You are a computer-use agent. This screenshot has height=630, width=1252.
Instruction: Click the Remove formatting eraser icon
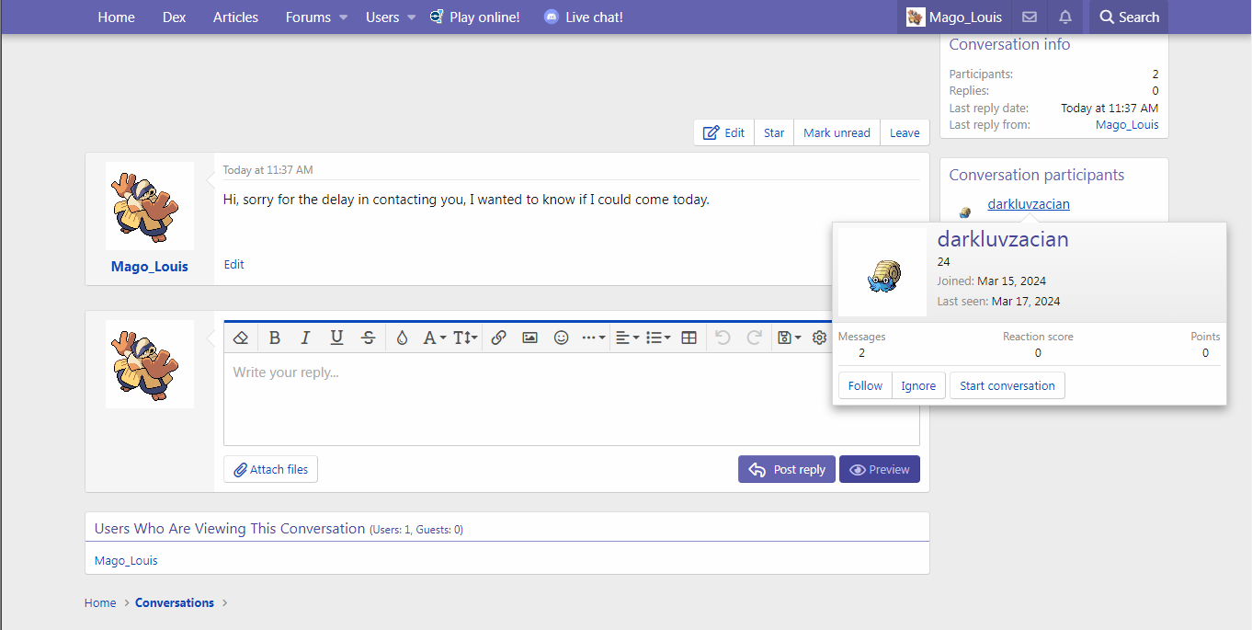tap(241, 338)
